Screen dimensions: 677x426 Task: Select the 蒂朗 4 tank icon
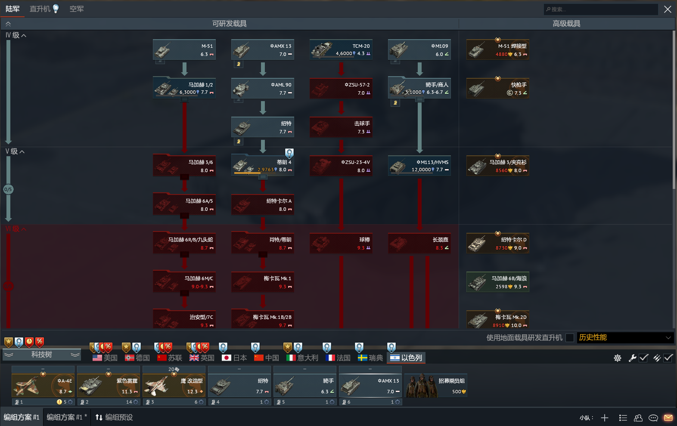click(243, 166)
